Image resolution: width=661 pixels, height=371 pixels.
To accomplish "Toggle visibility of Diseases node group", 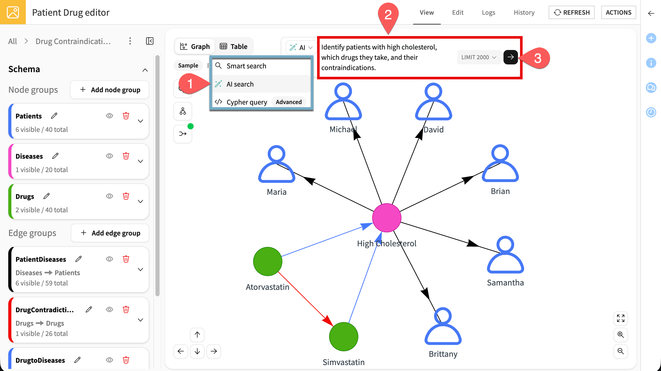I will tap(109, 156).
